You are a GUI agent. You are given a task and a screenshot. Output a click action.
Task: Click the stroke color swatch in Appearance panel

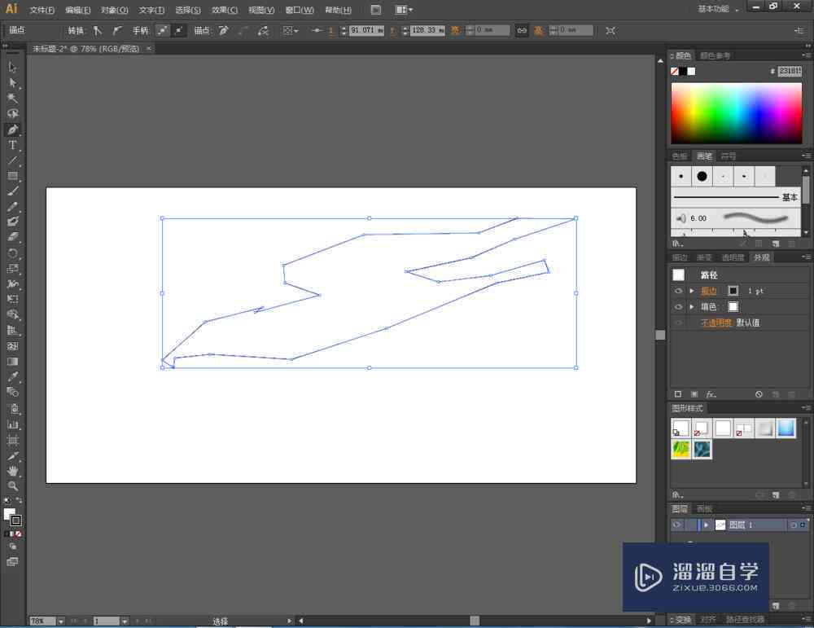click(x=733, y=291)
